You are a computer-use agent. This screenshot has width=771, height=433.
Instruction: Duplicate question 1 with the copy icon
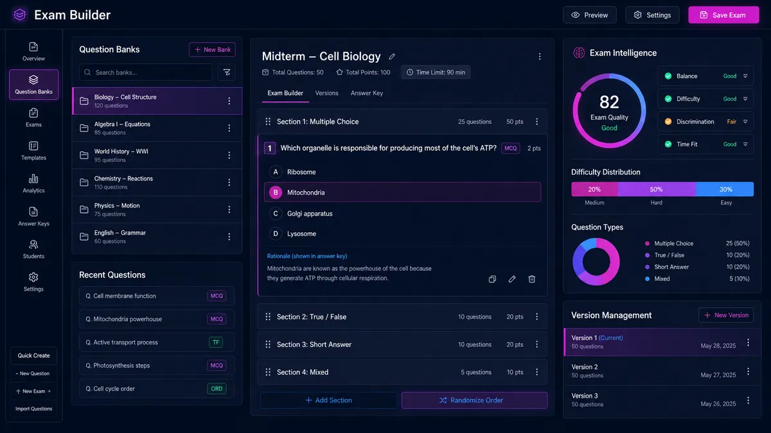coord(492,279)
